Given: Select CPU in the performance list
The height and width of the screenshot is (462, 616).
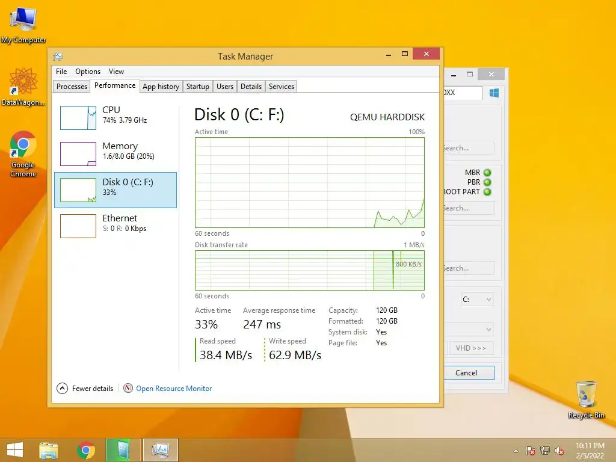Looking at the screenshot, I should pos(115,117).
